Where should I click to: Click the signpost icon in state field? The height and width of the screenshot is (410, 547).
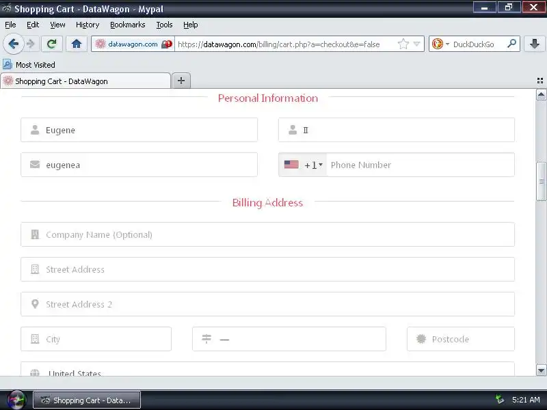[206, 338]
